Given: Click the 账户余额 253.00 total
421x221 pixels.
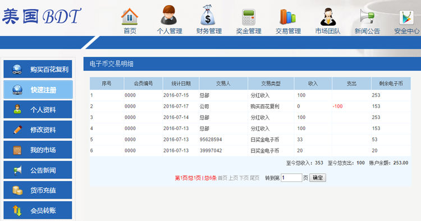Looking at the screenshot, I should point(388,163).
